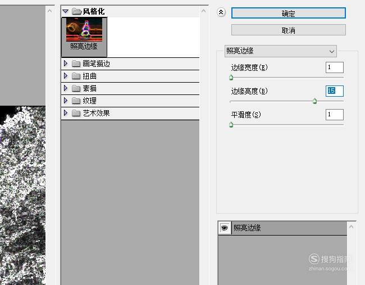Image resolution: width=365 pixels, height=285 pixels.
Task: Click the 边缘亮度 slider handle
Action: coord(314,101)
